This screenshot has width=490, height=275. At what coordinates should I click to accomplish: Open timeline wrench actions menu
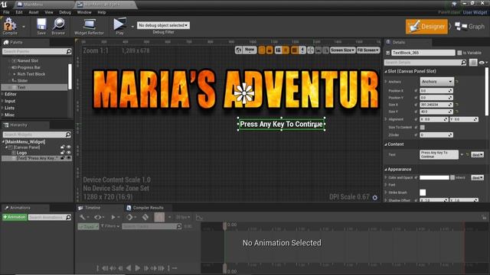click(83, 217)
